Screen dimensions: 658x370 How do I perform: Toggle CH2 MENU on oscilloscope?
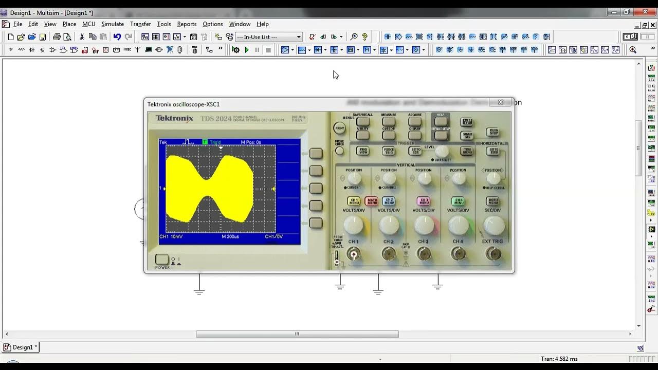pos(389,201)
